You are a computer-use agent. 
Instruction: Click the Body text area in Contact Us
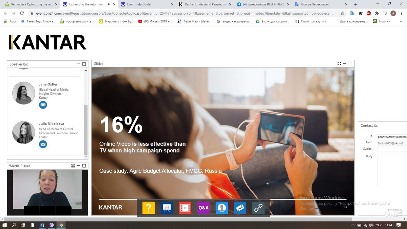click(392, 170)
